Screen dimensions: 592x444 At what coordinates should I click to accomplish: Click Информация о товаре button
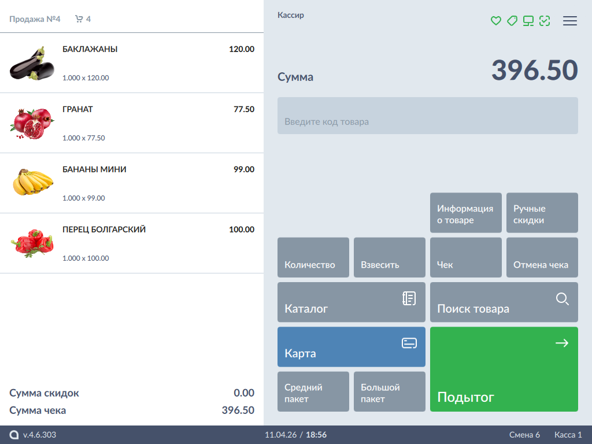coord(465,213)
